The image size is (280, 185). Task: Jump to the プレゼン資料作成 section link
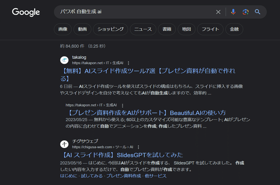[124, 176]
